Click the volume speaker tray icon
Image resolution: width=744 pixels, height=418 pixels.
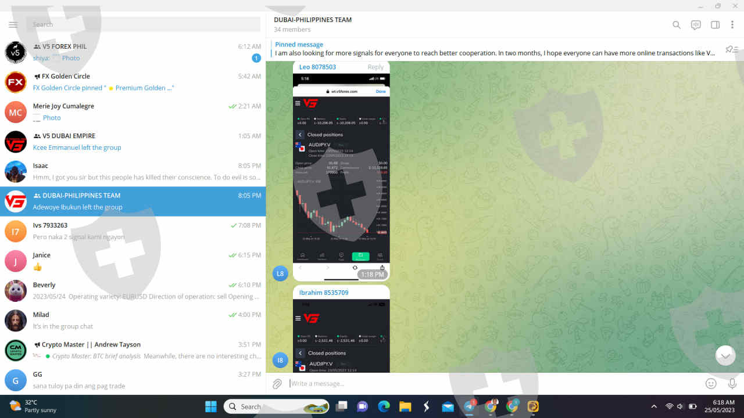coord(680,406)
